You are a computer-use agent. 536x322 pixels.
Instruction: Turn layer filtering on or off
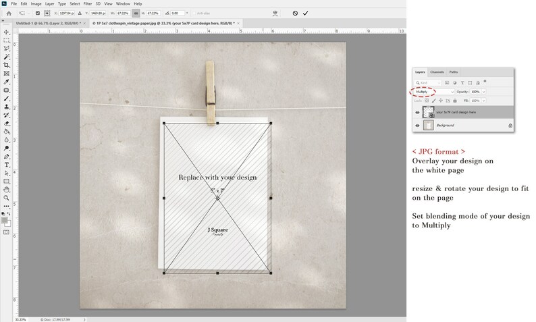tap(485, 82)
